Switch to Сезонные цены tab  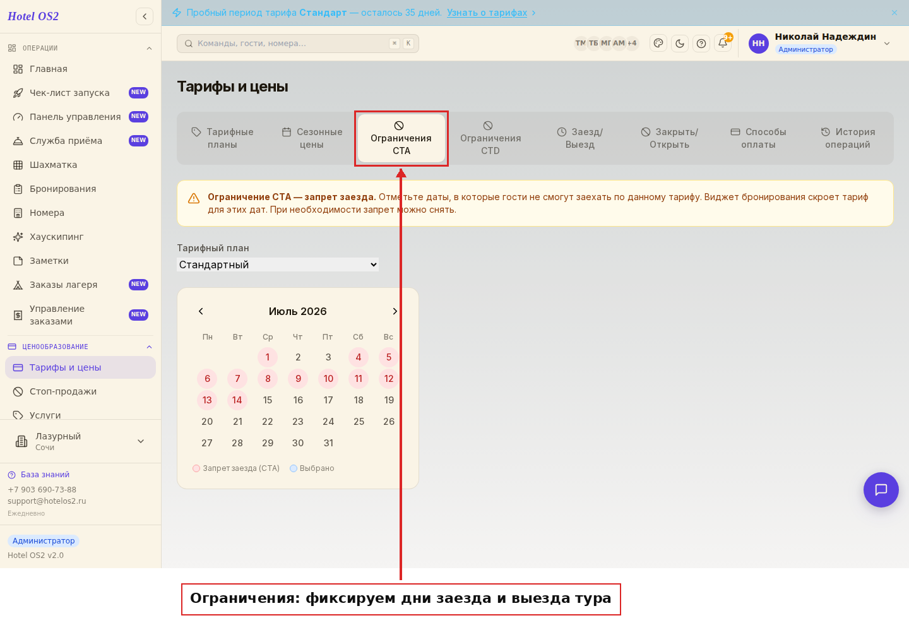coord(312,138)
